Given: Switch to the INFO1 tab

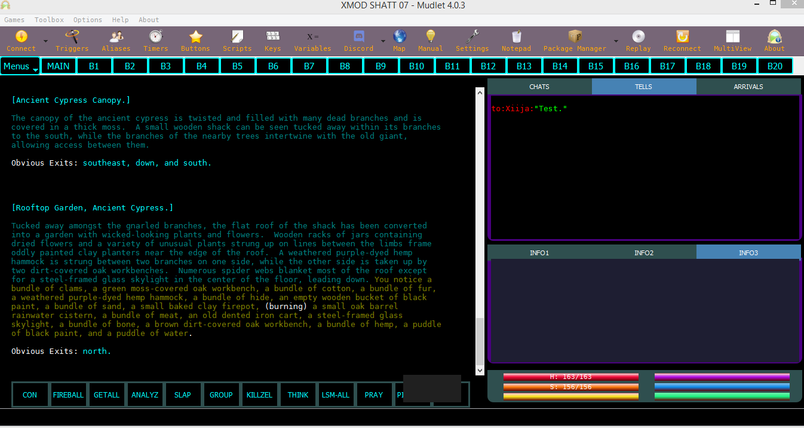Looking at the screenshot, I should click(539, 253).
